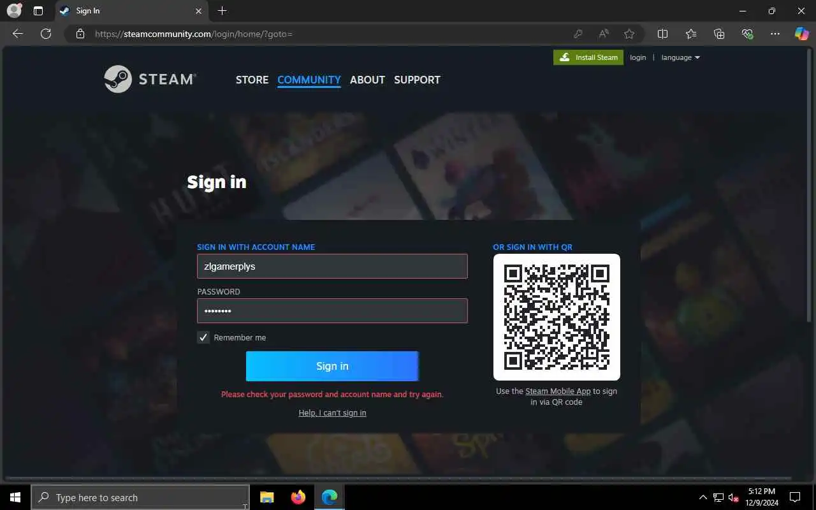Viewport: 816px width, 510px height.
Task: Open network status tray icon
Action: 718,497
